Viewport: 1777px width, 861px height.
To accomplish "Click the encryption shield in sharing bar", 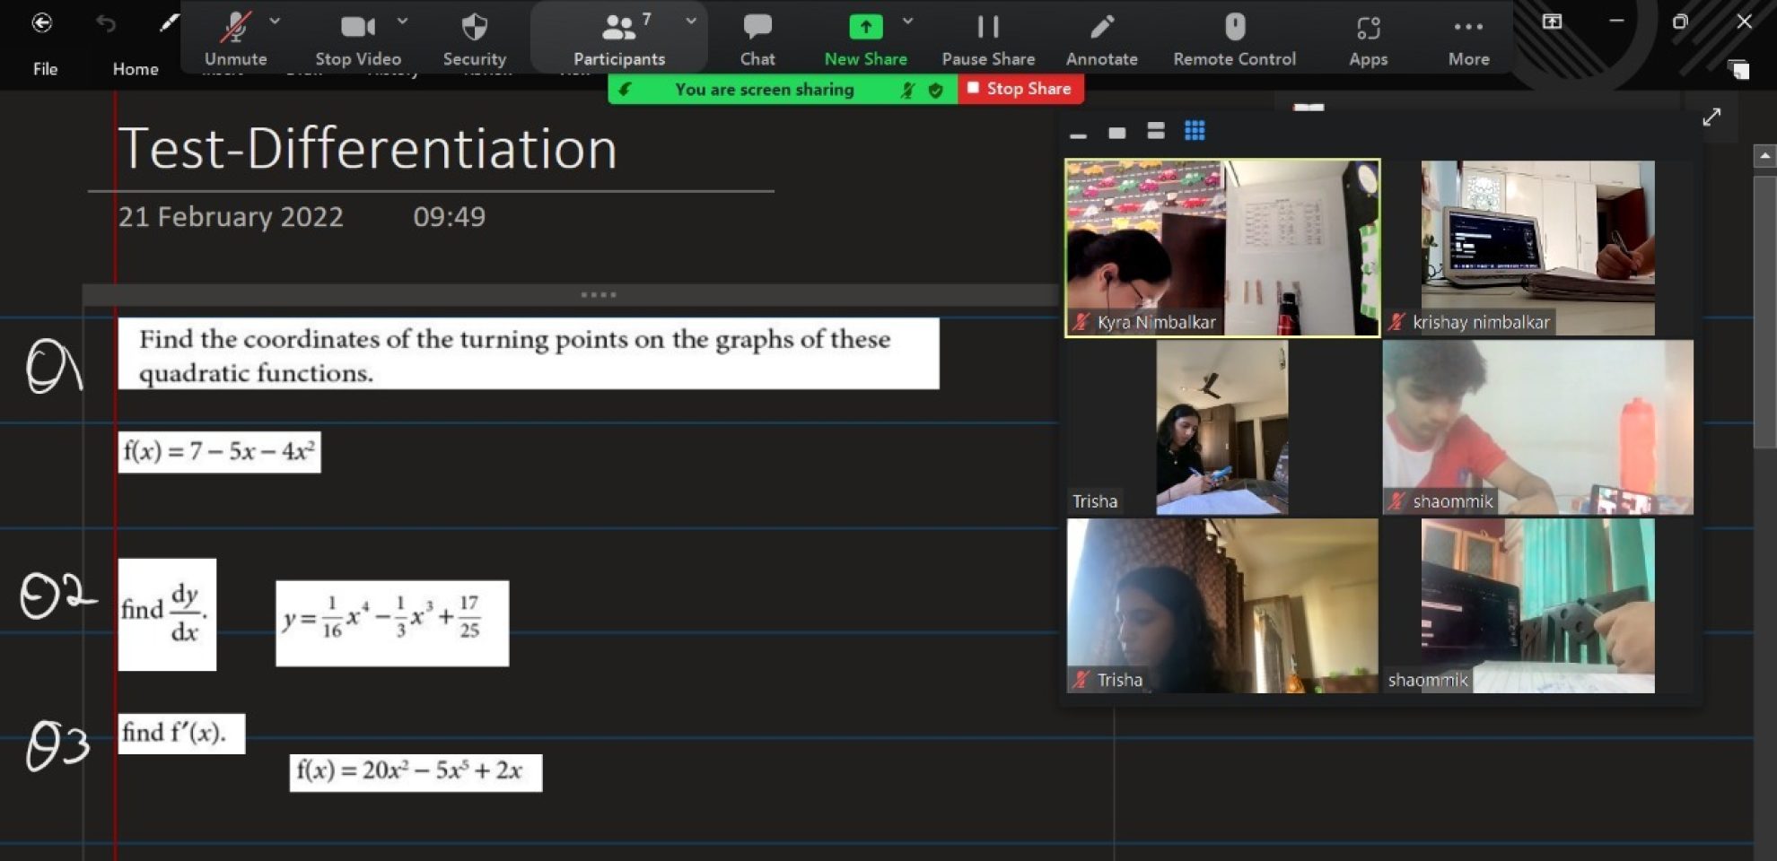I will click(x=936, y=90).
